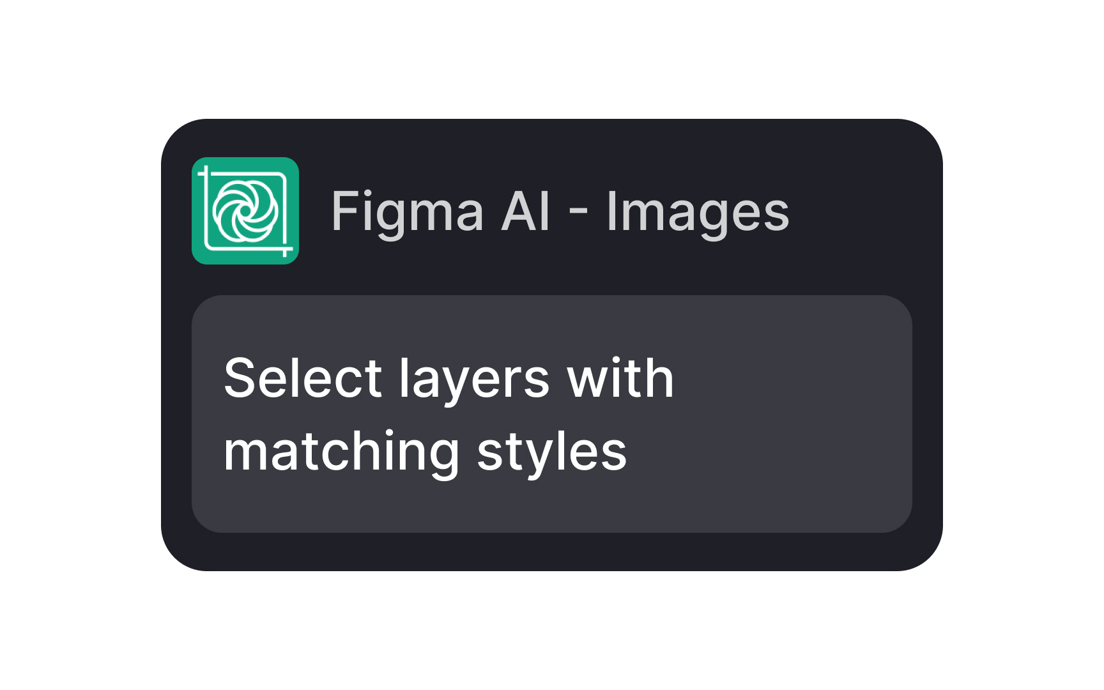
Task: Click the 'Images' label in the header
Action: 696,213
